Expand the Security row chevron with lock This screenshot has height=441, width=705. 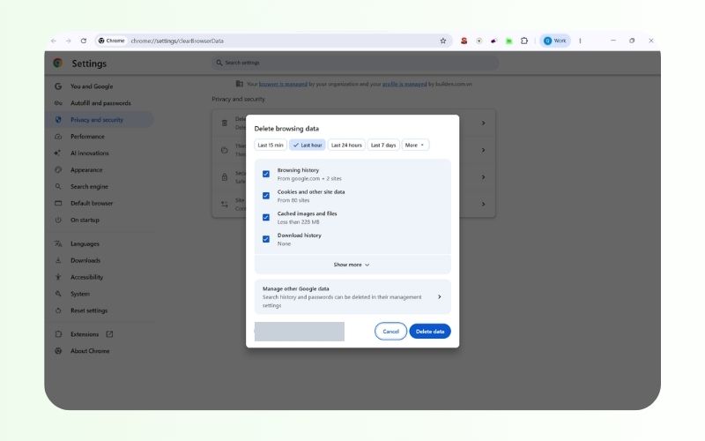pos(483,177)
